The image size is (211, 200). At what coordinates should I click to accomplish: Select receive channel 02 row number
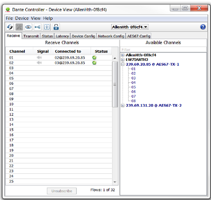(11, 63)
